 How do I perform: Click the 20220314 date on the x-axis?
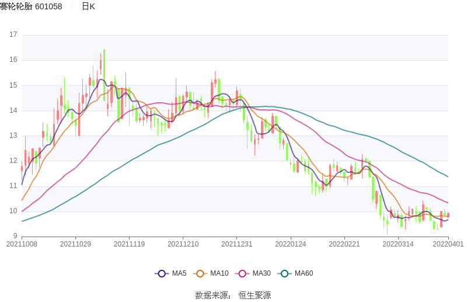(x=398, y=244)
